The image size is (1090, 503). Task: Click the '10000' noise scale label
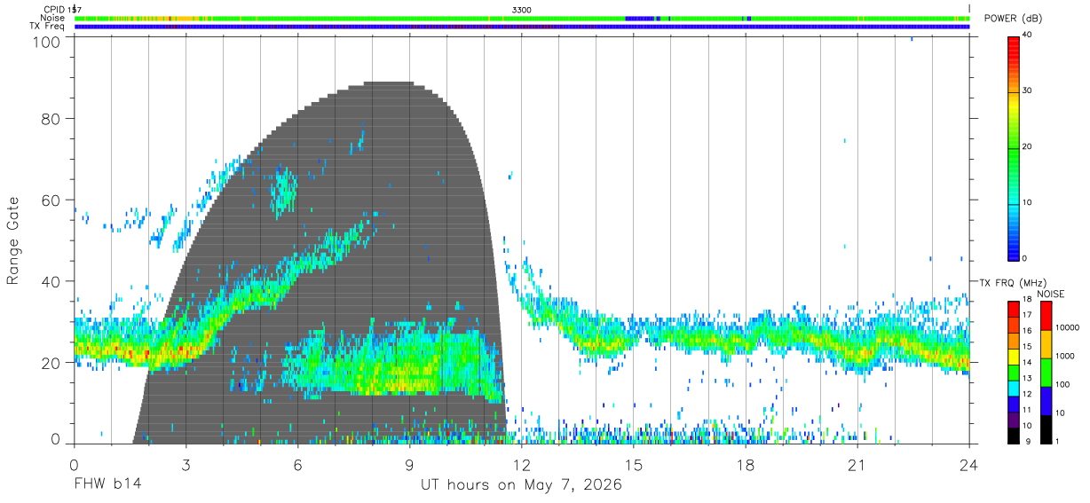[x=1066, y=328]
